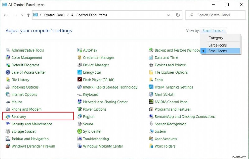This screenshot has width=249, height=159.
Task: Open the Power Options link
Action: coord(95,109)
